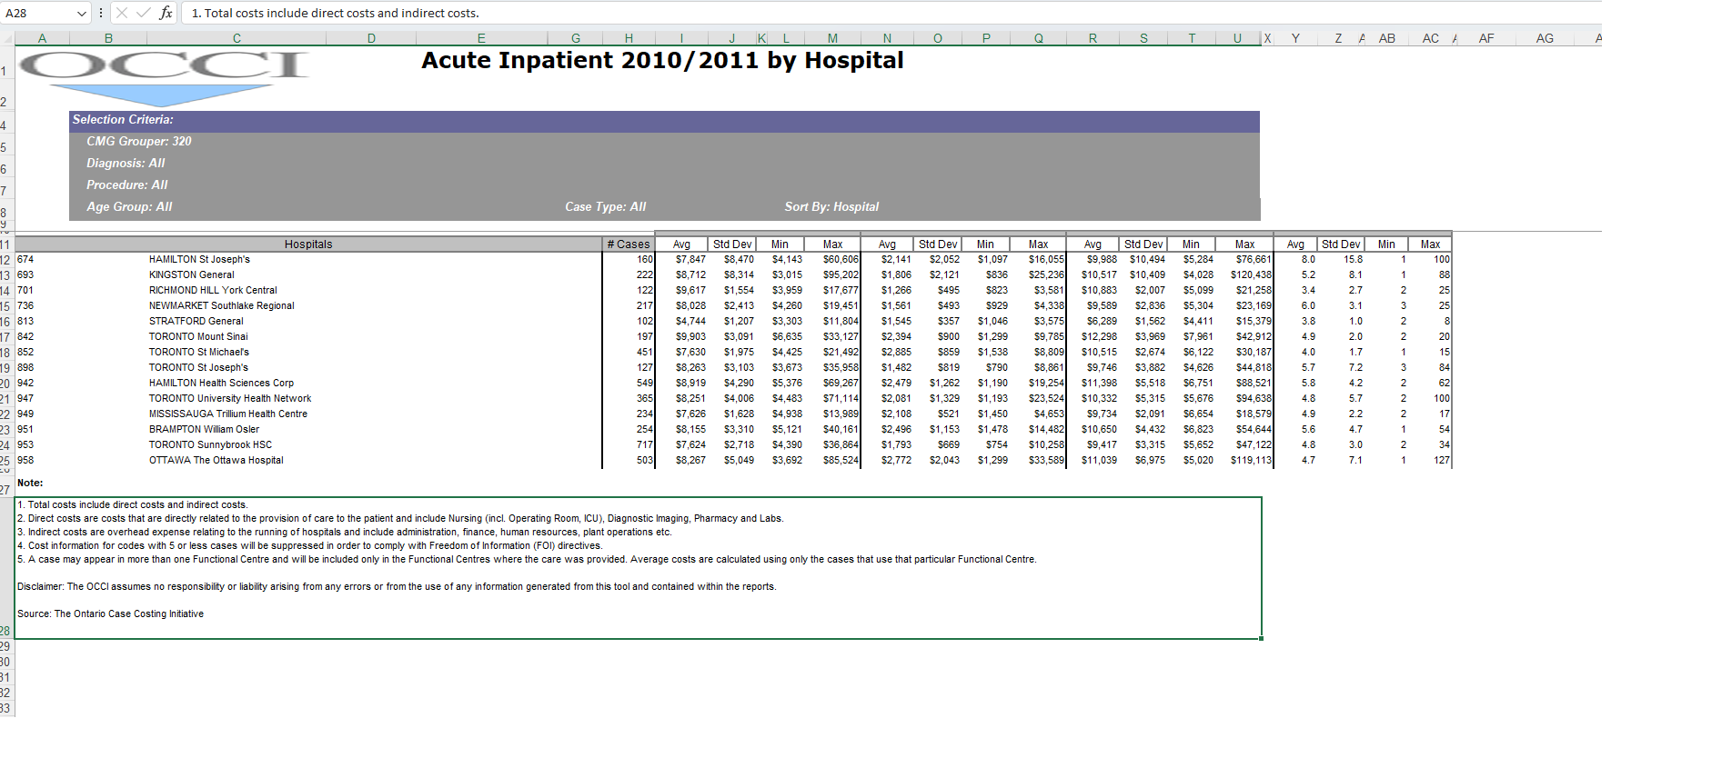Select column Y header
1732x778 pixels.
point(1295,38)
